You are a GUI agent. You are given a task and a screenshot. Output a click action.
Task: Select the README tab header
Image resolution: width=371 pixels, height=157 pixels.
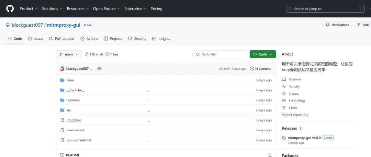[70, 155]
